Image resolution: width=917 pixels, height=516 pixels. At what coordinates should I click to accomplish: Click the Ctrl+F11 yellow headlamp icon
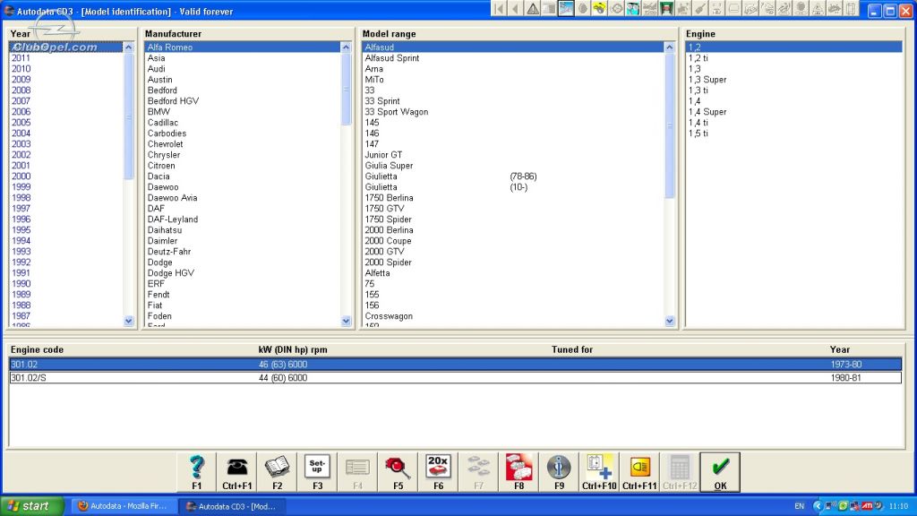coord(639,472)
